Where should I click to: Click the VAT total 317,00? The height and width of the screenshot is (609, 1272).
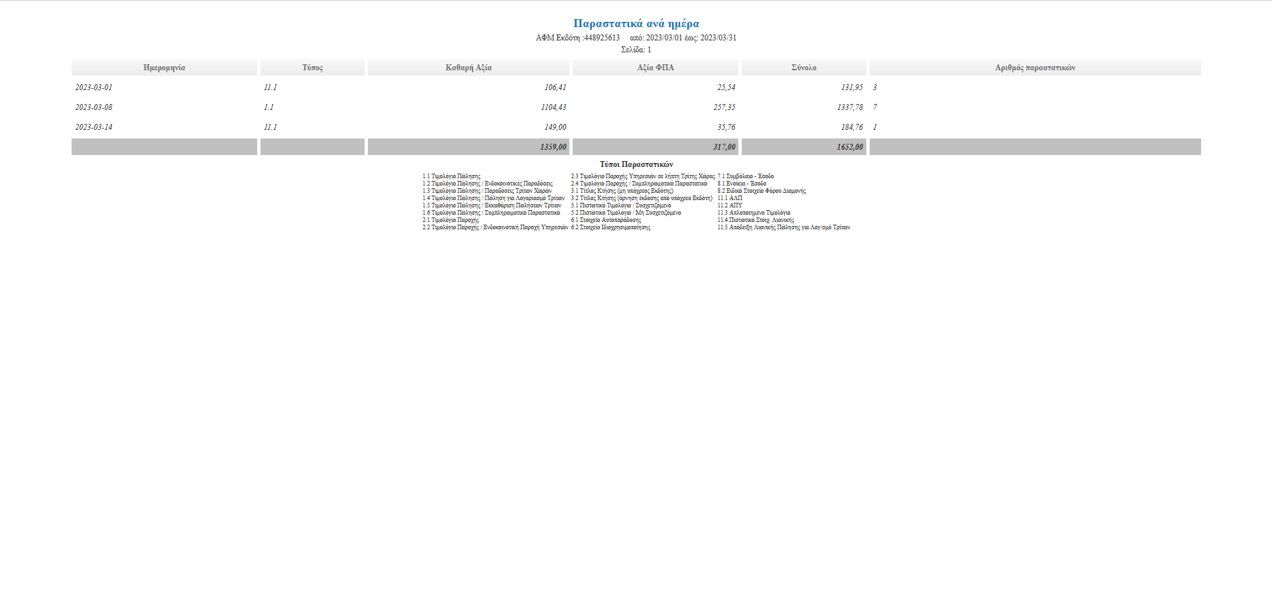(x=724, y=146)
